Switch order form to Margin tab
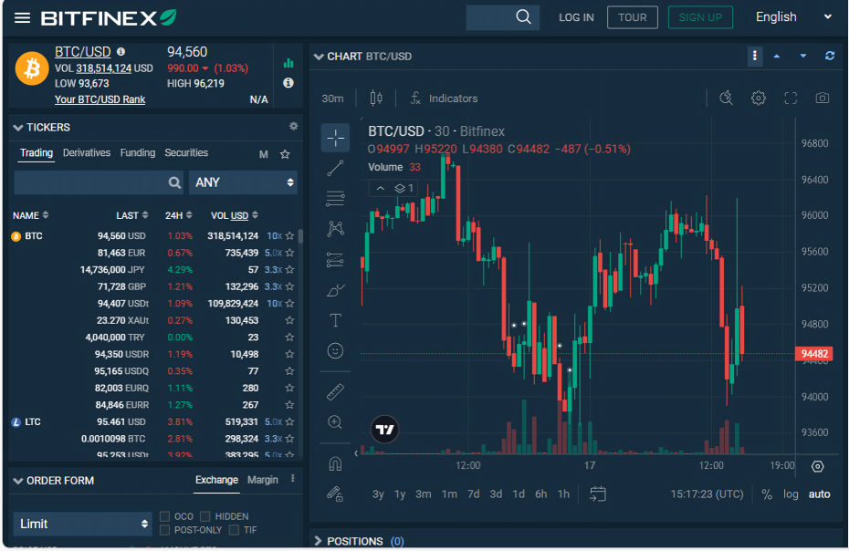The width and height of the screenshot is (849, 551). (263, 480)
